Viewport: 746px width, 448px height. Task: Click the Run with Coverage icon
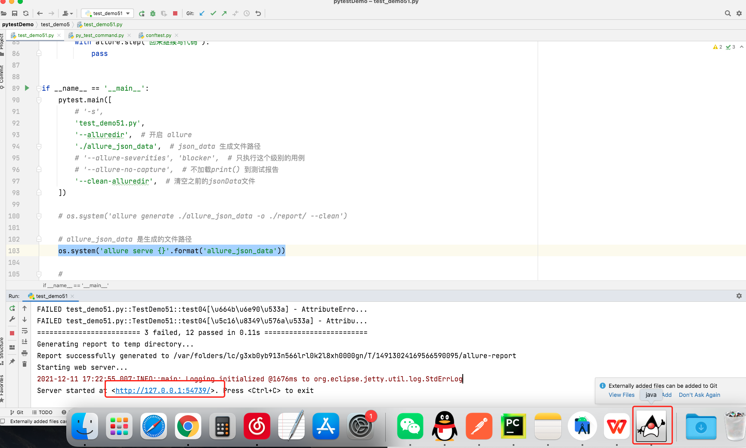click(164, 13)
